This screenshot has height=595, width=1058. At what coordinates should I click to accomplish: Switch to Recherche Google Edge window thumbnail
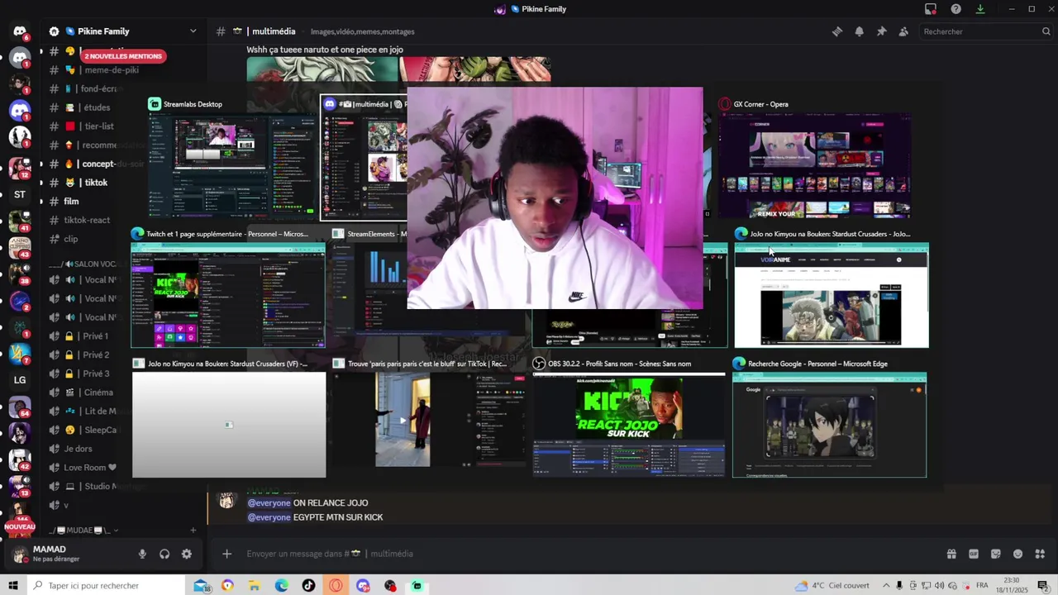(829, 418)
